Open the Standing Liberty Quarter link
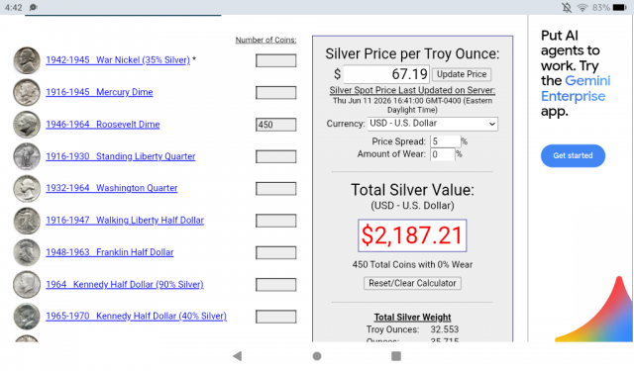 click(x=121, y=156)
